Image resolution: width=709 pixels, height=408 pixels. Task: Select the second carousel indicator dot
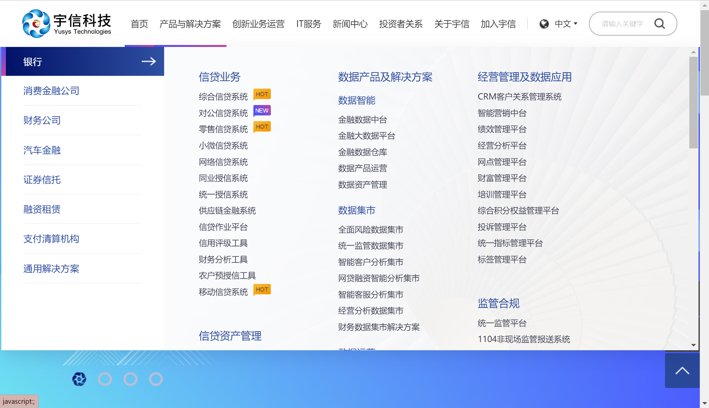[105, 379]
